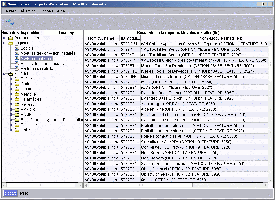
Task: Click the folder icon beside Réseau
Action: pyautogui.click(x=17, y=104)
